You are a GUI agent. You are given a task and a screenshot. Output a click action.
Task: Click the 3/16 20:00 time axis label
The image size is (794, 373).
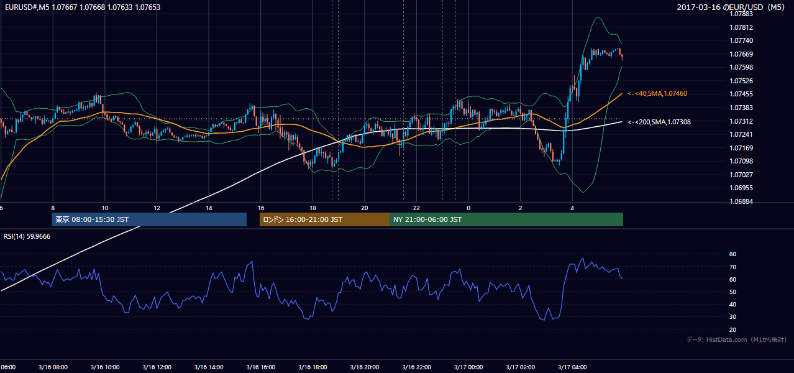[365, 367]
